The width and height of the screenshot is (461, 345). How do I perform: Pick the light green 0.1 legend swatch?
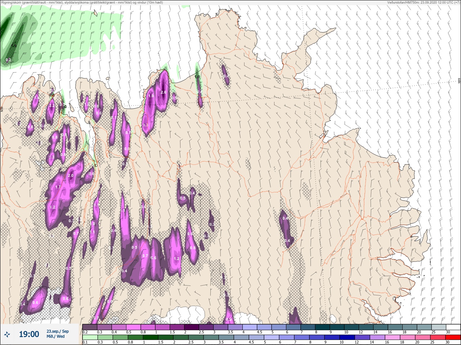point(89,337)
